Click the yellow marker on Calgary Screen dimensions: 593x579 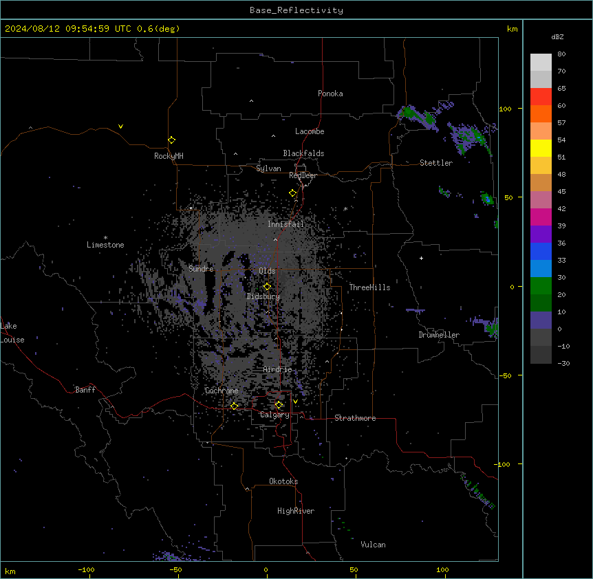pyautogui.click(x=279, y=405)
